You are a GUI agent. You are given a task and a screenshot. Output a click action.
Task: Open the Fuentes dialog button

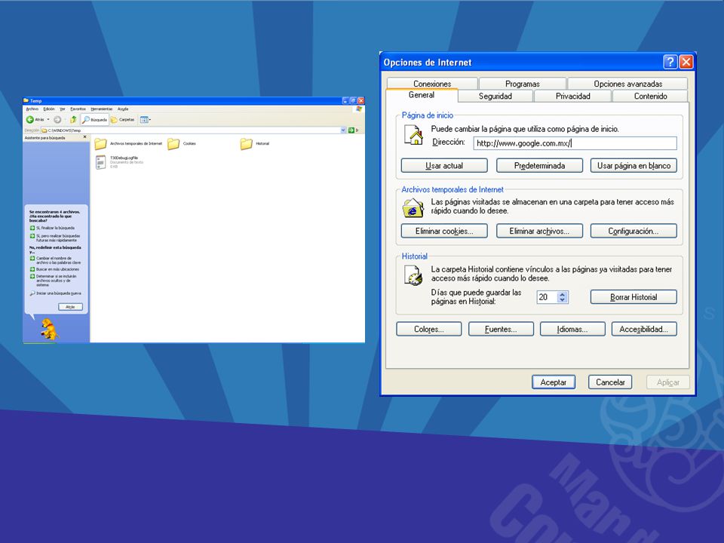(501, 330)
